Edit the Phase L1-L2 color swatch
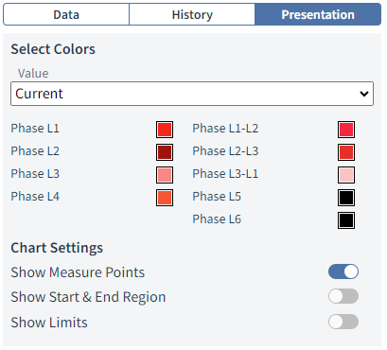 pyautogui.click(x=346, y=130)
